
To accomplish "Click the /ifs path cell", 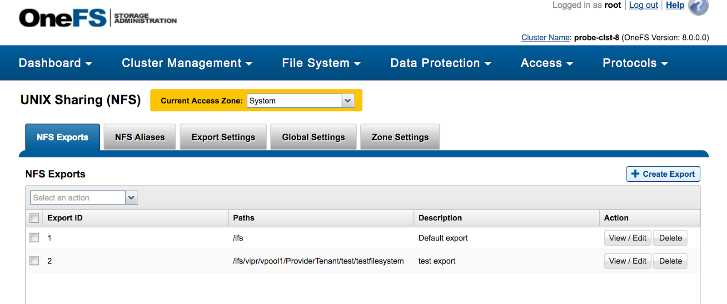I will [x=238, y=238].
